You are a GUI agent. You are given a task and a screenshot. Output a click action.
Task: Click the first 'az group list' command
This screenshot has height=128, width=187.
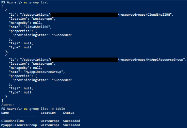click(x=36, y=2)
